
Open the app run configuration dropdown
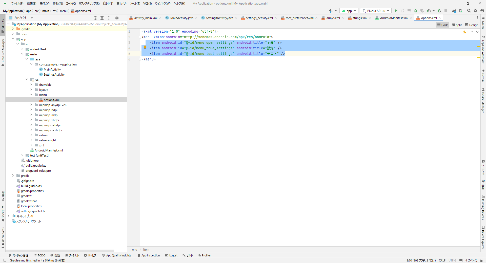click(349, 11)
